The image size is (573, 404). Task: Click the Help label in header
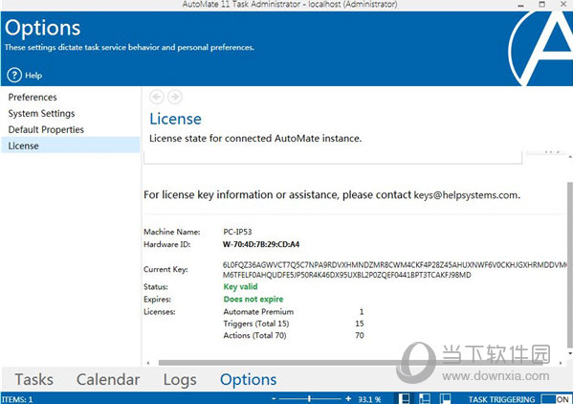(33, 76)
